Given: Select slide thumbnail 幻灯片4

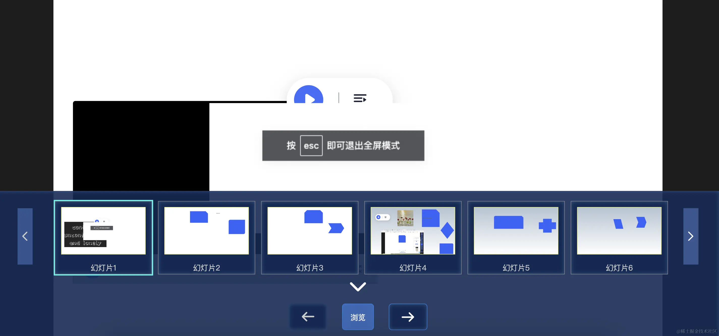Looking at the screenshot, I should 413,238.
